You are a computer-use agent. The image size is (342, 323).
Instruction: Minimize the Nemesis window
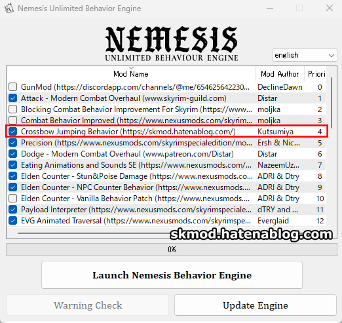270,9
